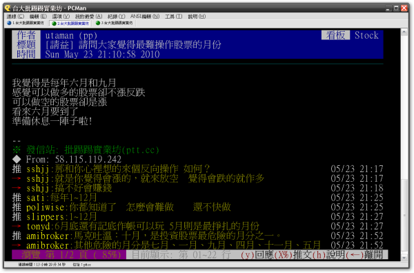Click the (←)離開 leave shortcut in the footer
Viewport: 414px width, 273px height.
click(x=364, y=255)
